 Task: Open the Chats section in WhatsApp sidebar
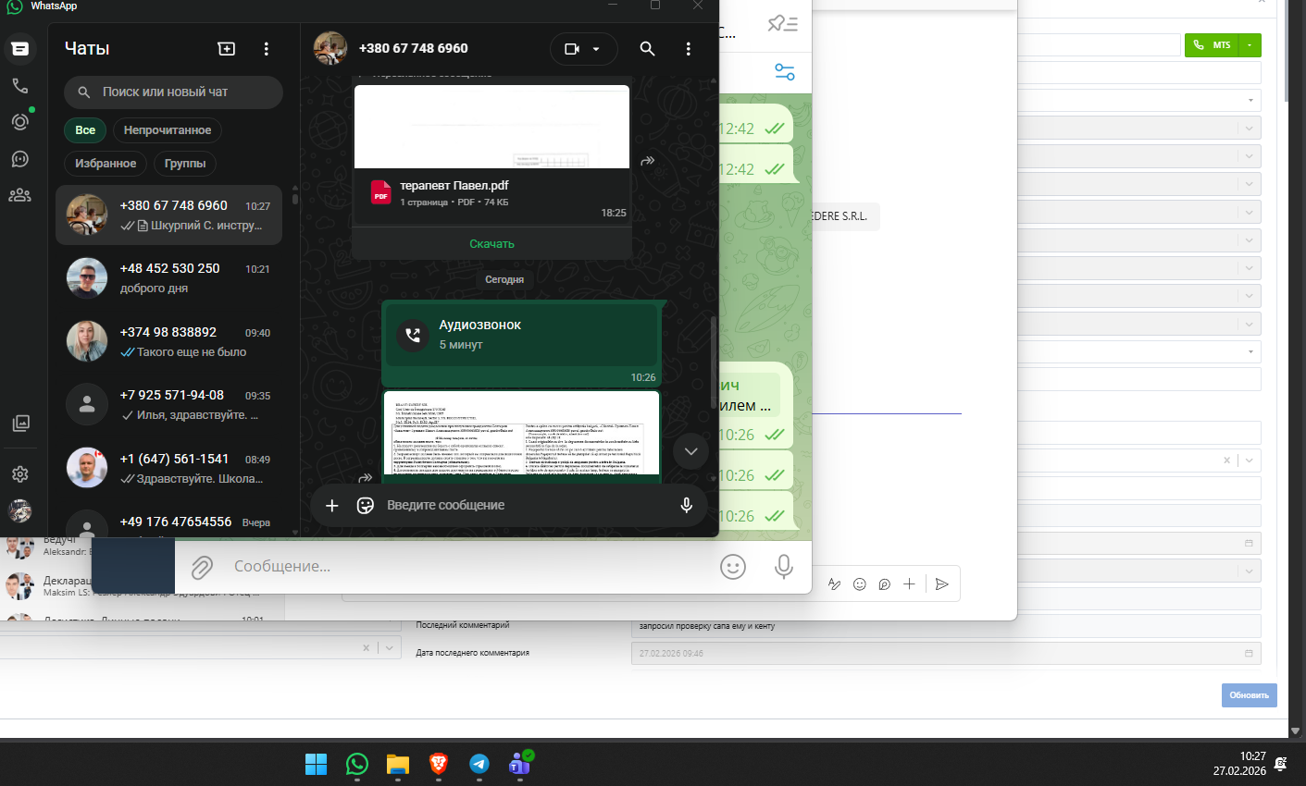tap(20, 49)
